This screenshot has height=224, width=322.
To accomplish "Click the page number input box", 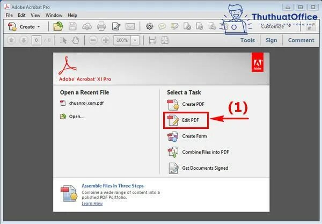I will (36, 40).
